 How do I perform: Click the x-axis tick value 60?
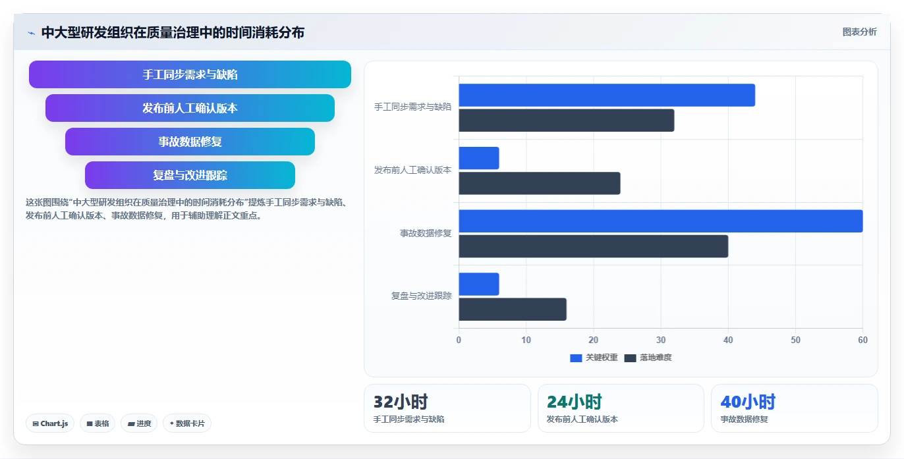coord(862,340)
